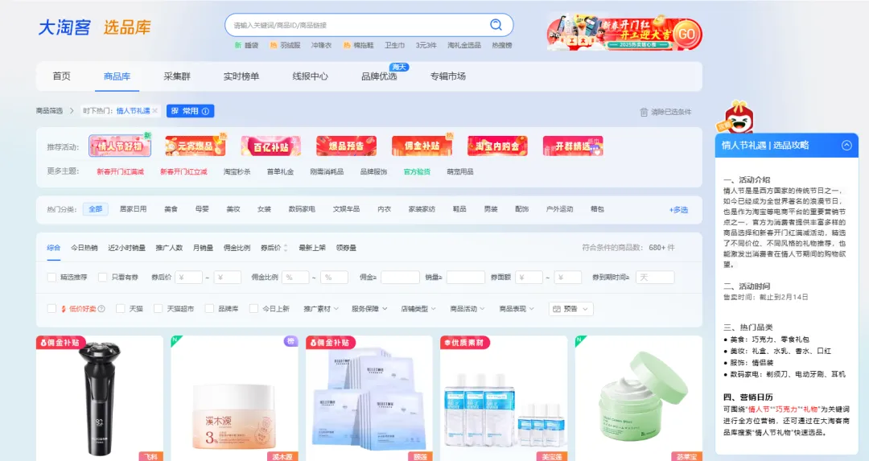
Task: Click the 销量≥ input field
Action: [x=466, y=277]
